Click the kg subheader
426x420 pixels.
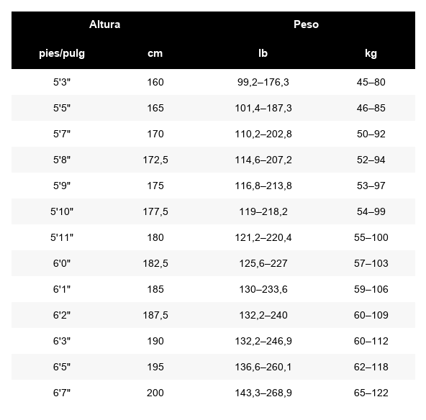pyautogui.click(x=371, y=53)
